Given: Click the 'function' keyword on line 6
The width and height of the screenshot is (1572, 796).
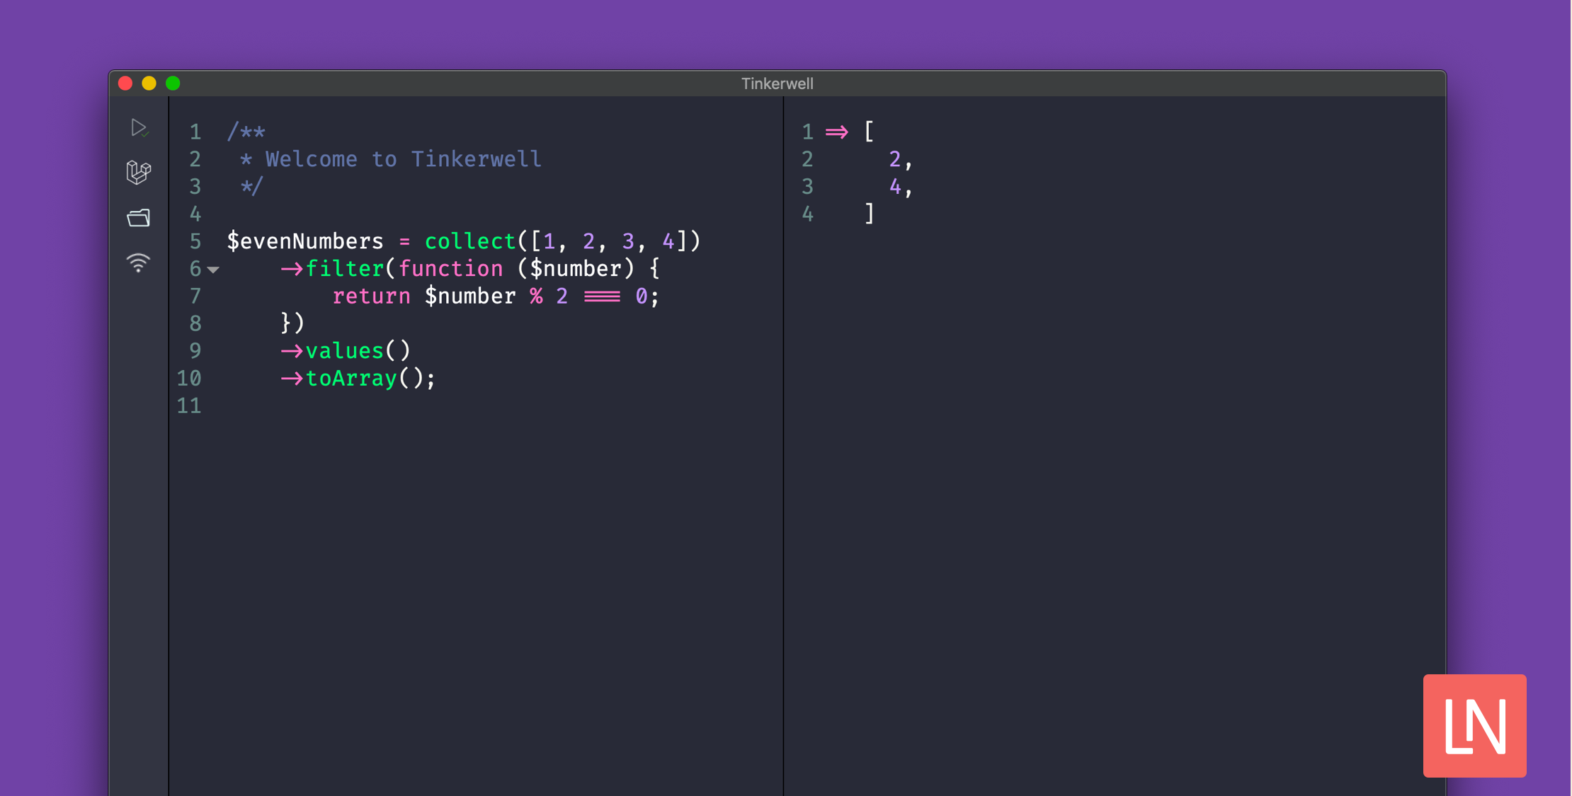Looking at the screenshot, I should pyautogui.click(x=451, y=269).
